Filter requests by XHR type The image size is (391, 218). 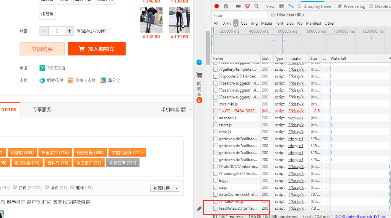click(x=227, y=23)
